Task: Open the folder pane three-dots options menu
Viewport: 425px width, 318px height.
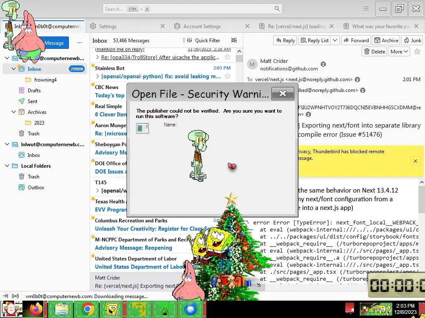Action: tap(79, 43)
